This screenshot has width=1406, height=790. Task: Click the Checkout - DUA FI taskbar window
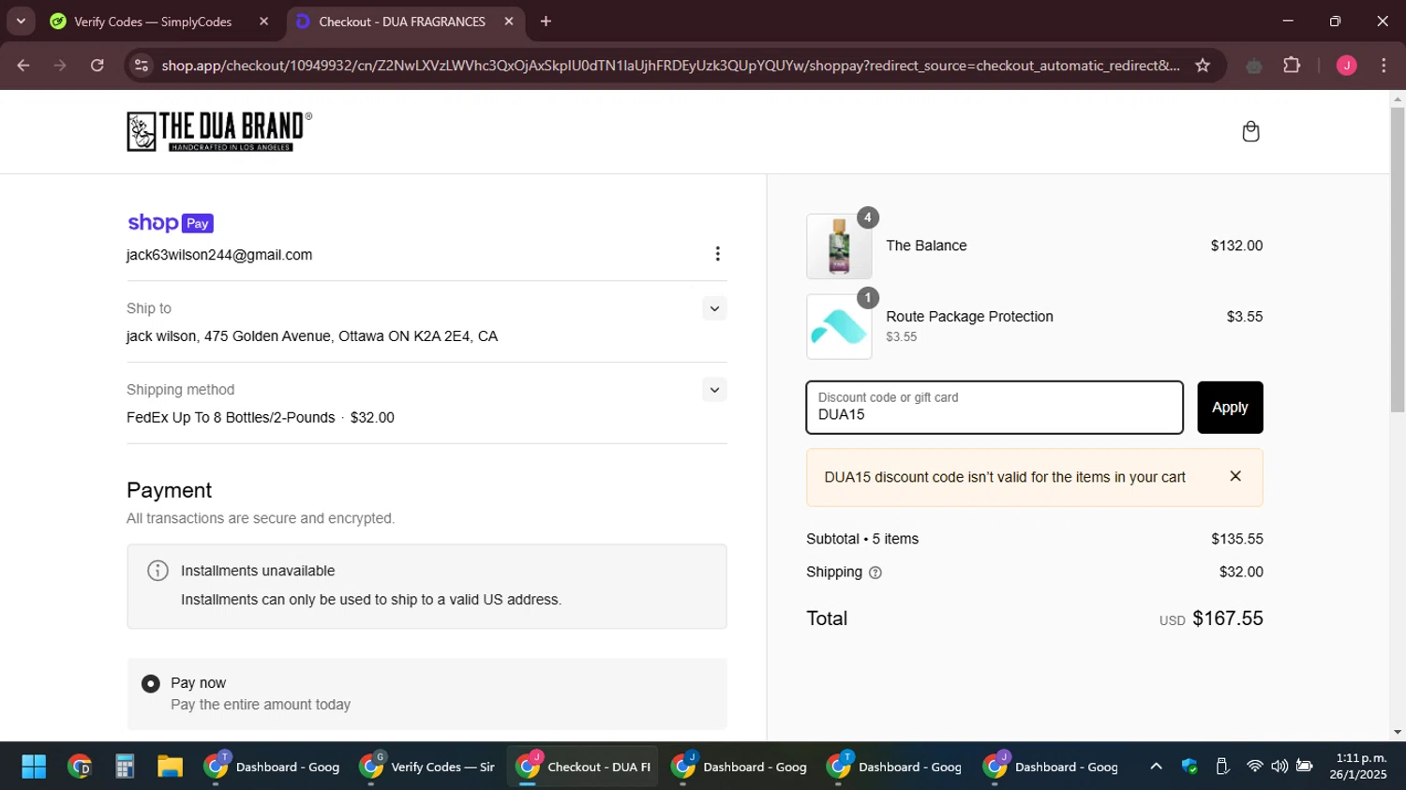click(x=583, y=767)
